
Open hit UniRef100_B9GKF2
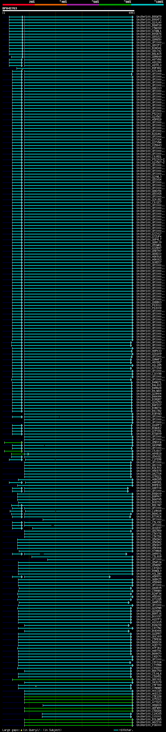tap(149, 20)
